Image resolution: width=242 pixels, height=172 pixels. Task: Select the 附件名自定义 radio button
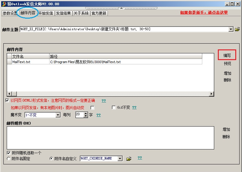tap(51, 159)
